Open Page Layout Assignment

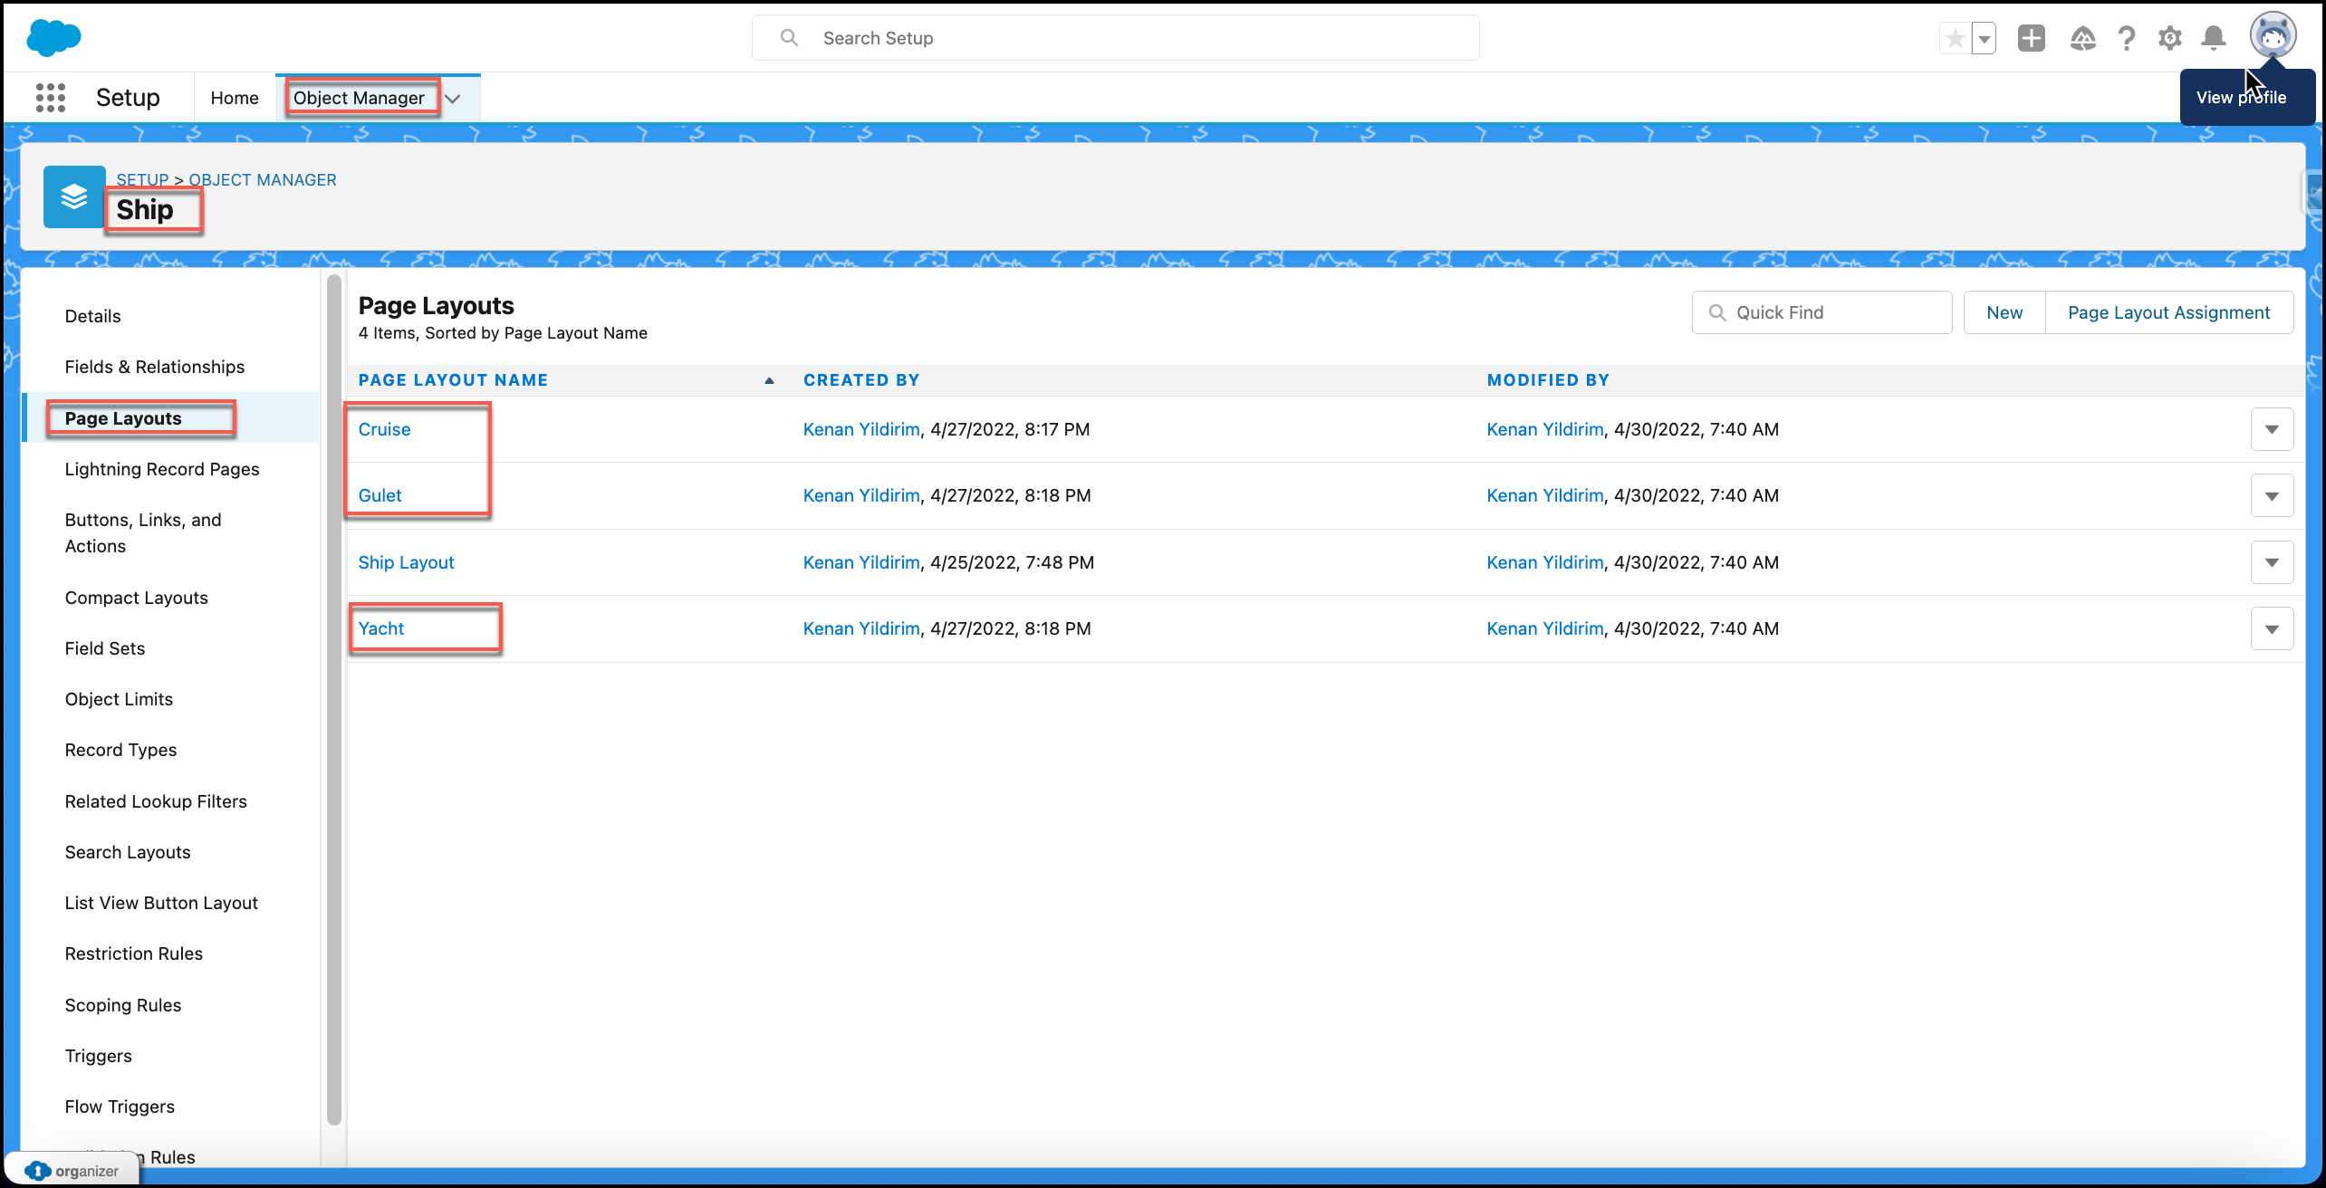[x=2168, y=312]
